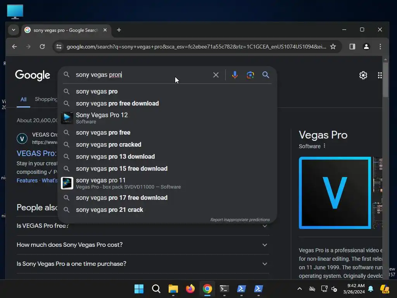This screenshot has height=298, width=397.
Task: Select suggestion 'sony vegas pro free'
Action: 167,133
